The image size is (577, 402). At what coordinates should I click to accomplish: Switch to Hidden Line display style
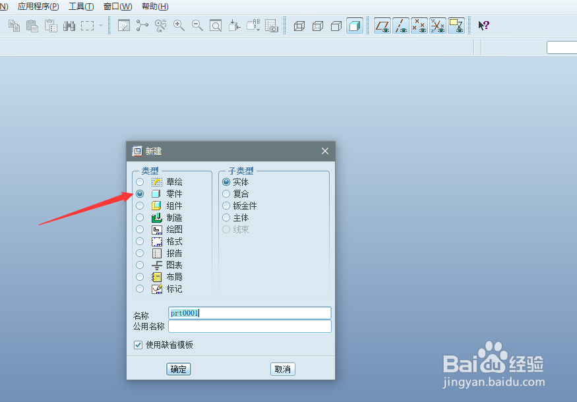318,26
